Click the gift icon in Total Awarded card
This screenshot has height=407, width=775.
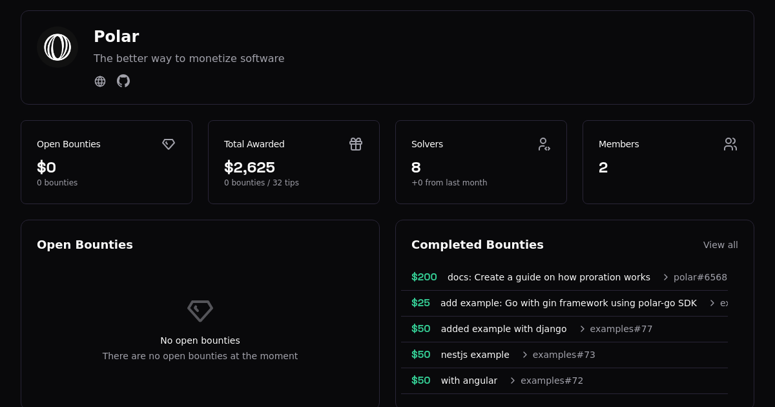point(356,144)
